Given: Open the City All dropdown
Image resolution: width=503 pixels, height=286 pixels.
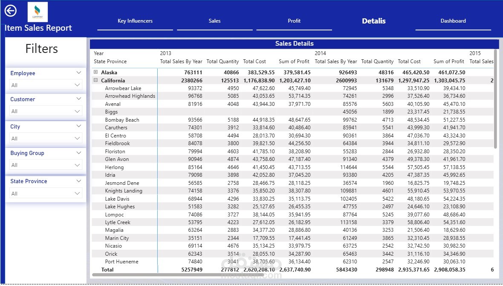Looking at the screenshot, I should (x=46, y=138).
